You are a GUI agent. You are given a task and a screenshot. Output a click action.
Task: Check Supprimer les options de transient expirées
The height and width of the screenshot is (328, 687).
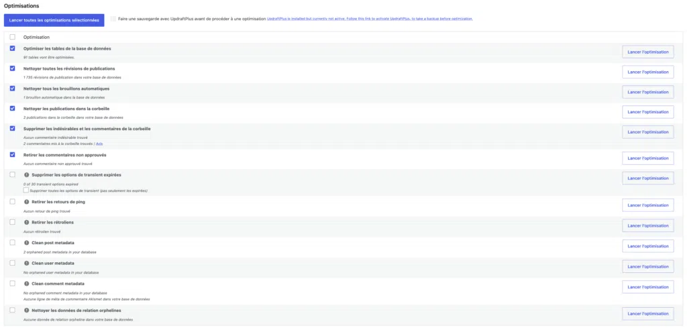[12, 174]
